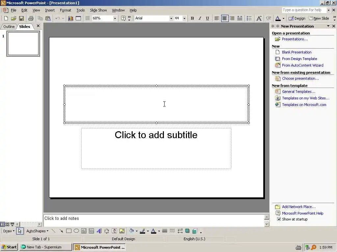Open the Draw menu dropdown
337x252 pixels.
pos(9,231)
